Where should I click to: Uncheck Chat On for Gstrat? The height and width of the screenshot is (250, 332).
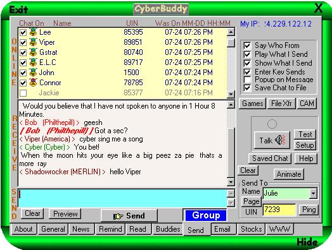pos(23,52)
